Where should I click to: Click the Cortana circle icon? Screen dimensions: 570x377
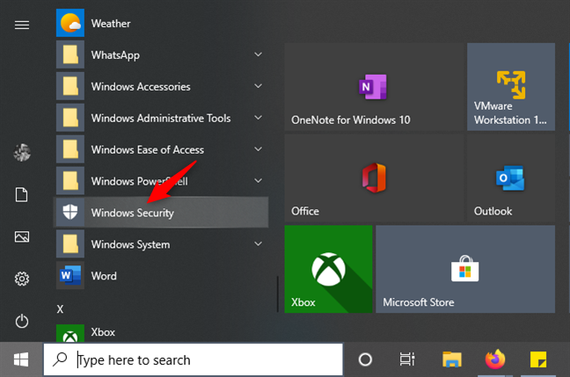click(x=365, y=359)
